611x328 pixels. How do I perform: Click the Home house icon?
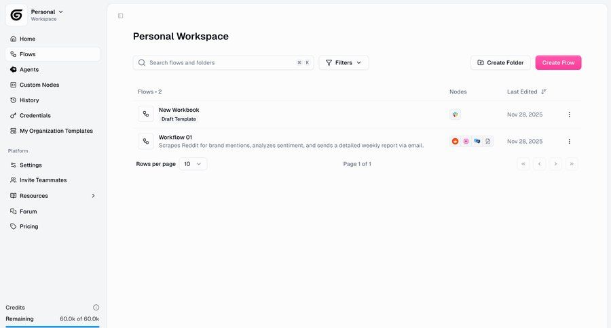click(x=14, y=39)
